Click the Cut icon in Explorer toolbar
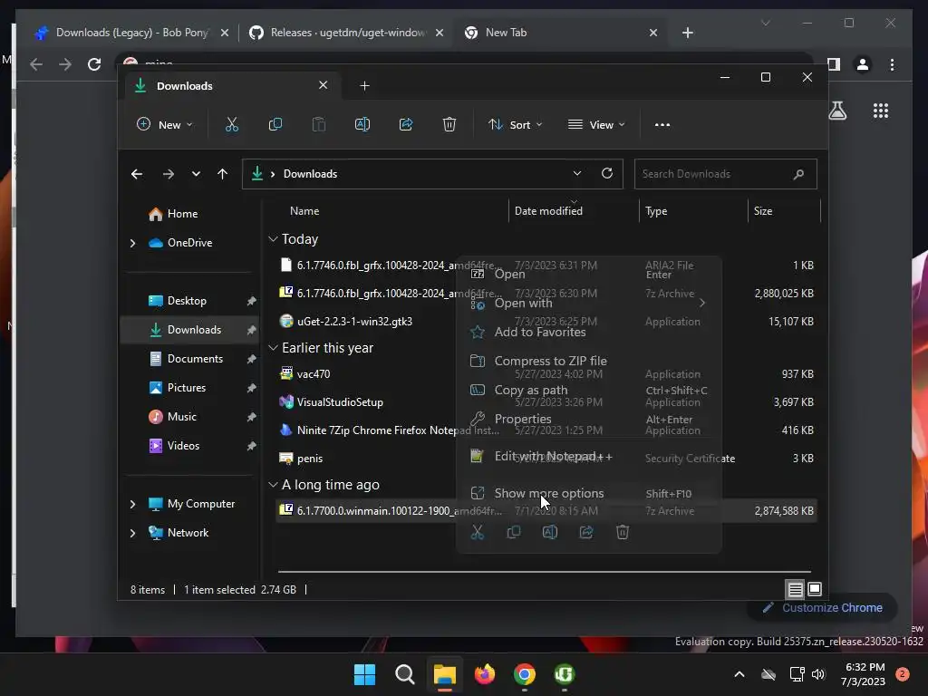Screen dimensions: 928x696 [231, 124]
